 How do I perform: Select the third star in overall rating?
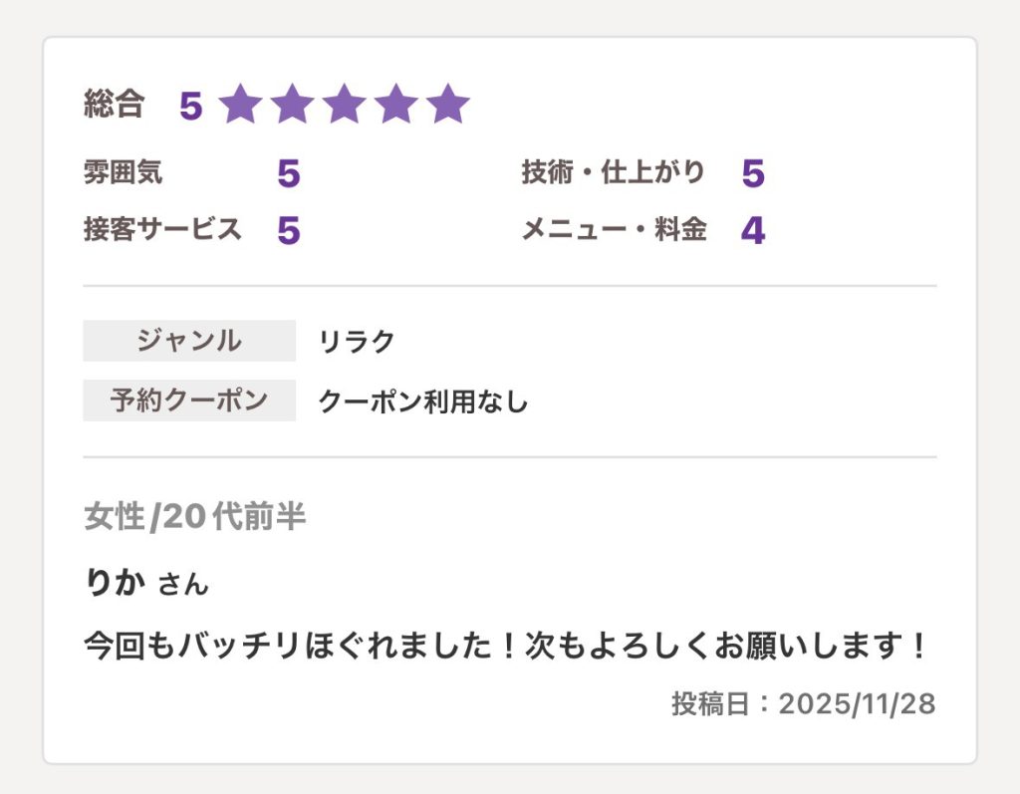click(344, 104)
